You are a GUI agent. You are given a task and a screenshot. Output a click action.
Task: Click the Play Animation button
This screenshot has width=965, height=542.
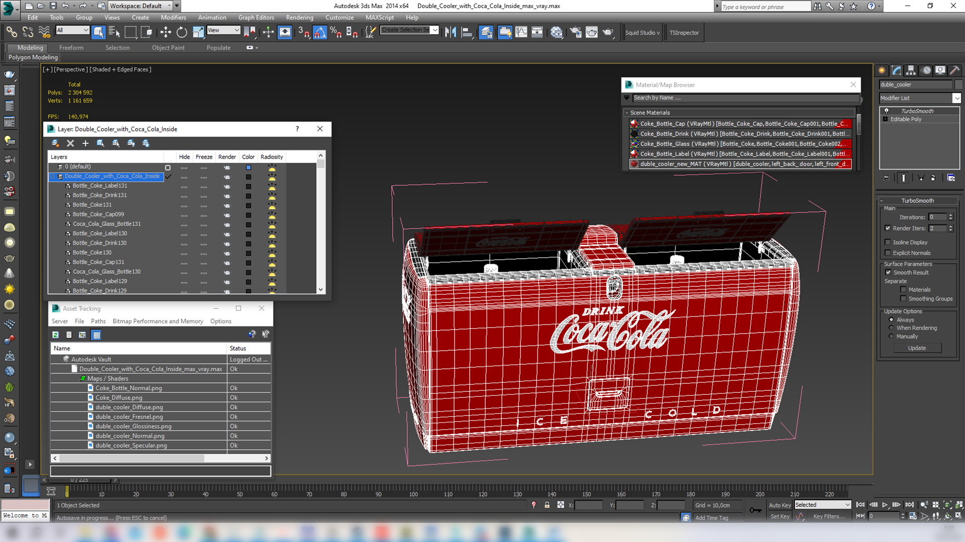click(885, 505)
